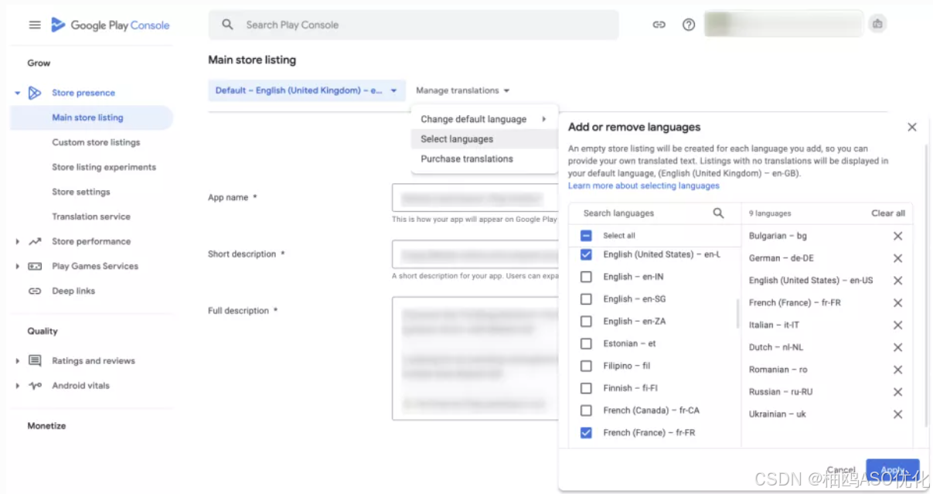Image resolution: width=933 pixels, height=494 pixels.
Task: Click the search languages magnifier icon
Action: click(718, 213)
